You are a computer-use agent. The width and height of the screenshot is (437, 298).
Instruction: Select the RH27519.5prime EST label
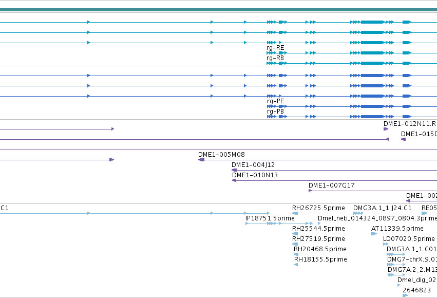point(318,239)
